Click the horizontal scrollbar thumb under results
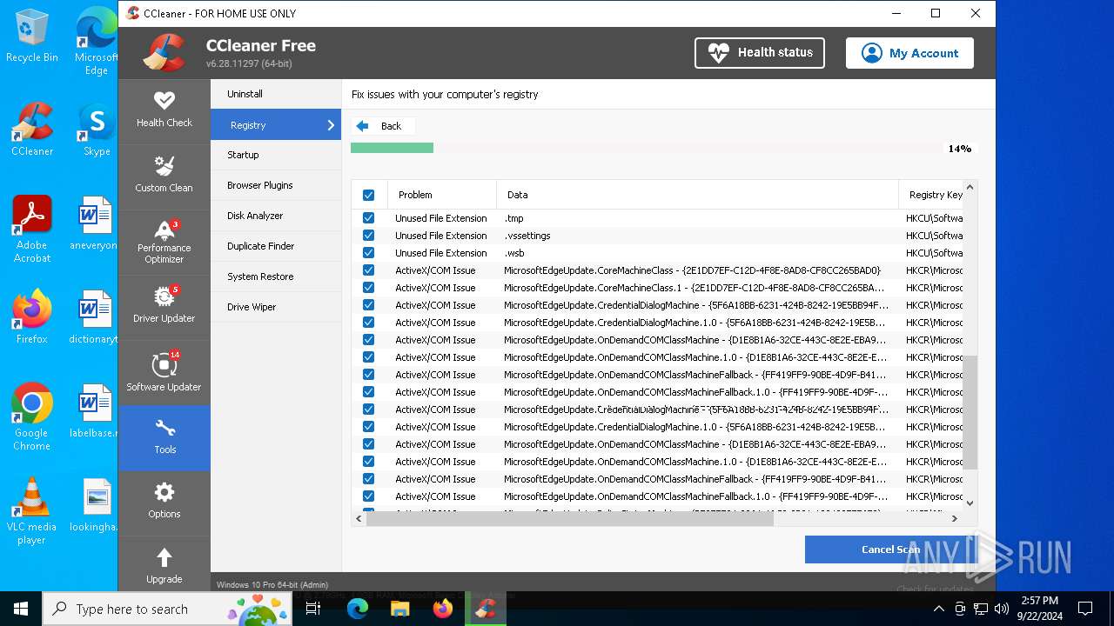The height and width of the screenshot is (626, 1114). pos(570,518)
